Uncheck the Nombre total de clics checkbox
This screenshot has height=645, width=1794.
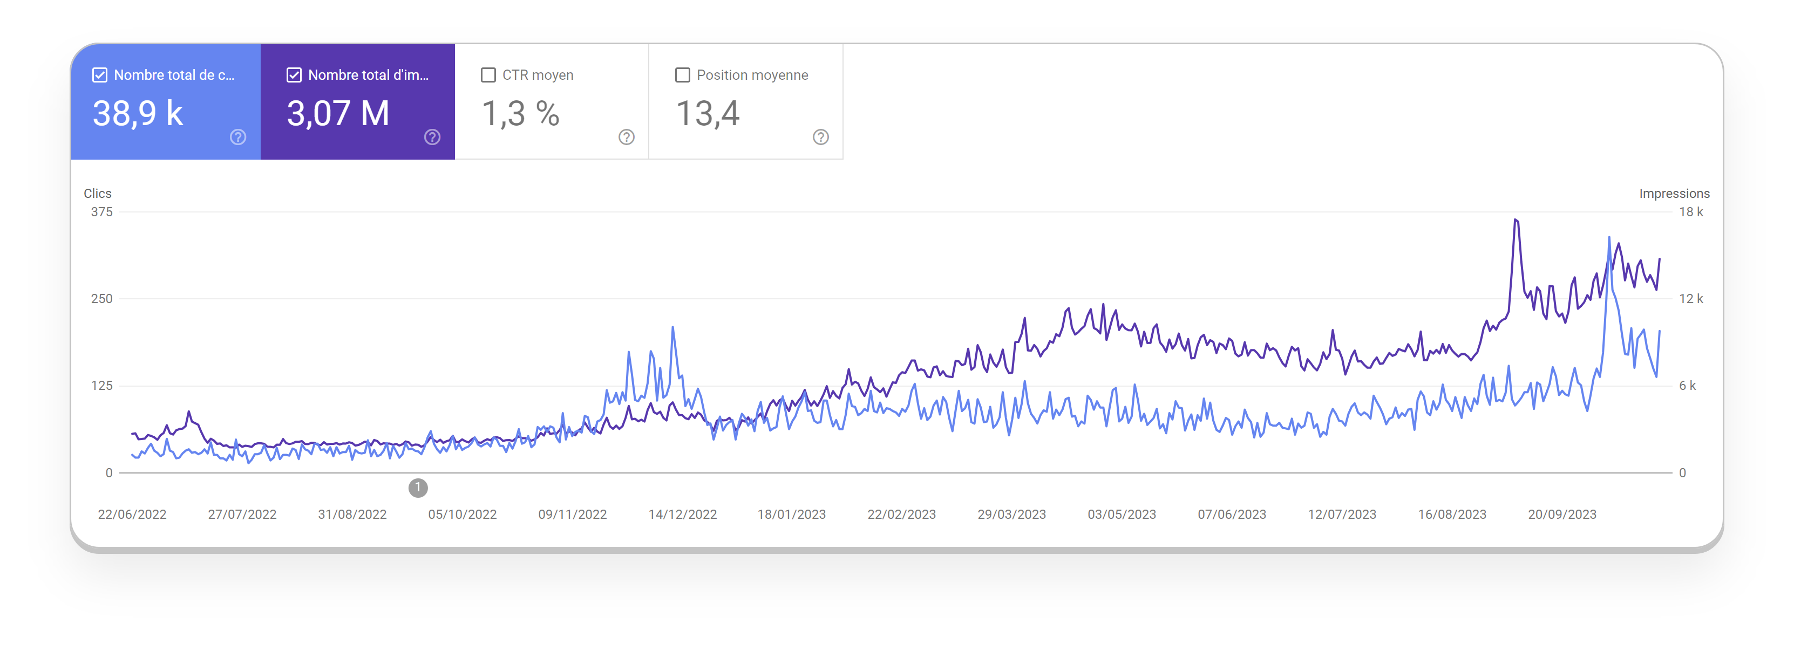coord(100,75)
